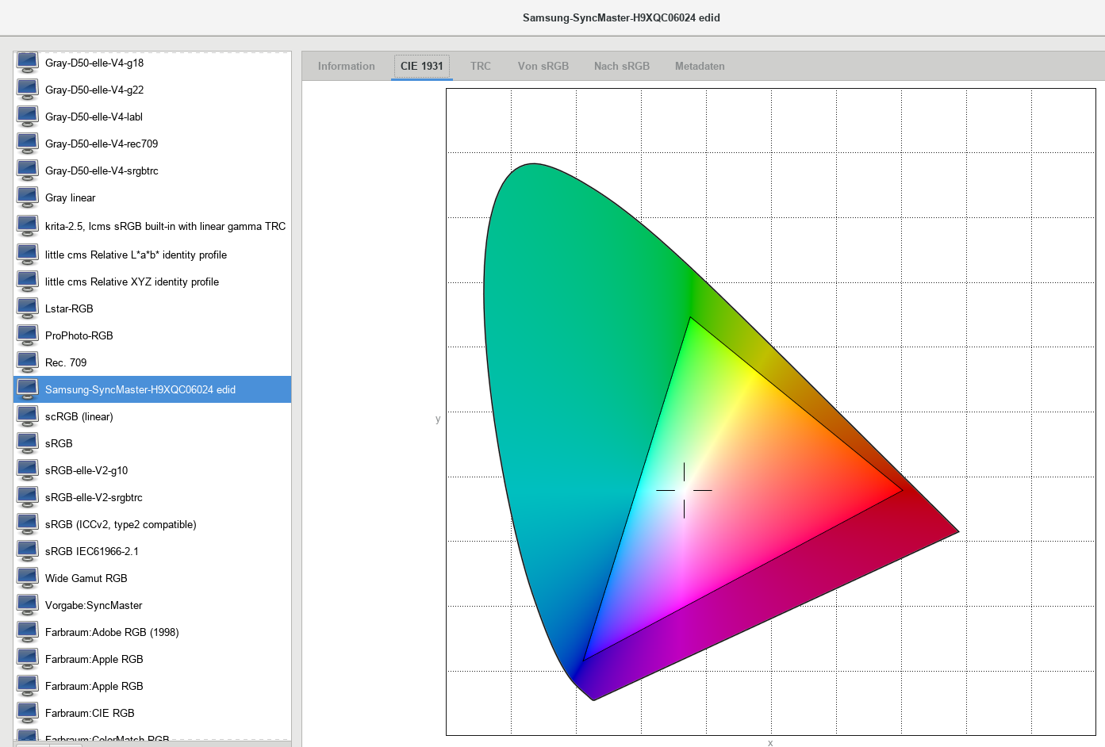Image resolution: width=1105 pixels, height=747 pixels.
Task: Select the sRGB-elle-V2-g10 profile
Action: tap(152, 470)
